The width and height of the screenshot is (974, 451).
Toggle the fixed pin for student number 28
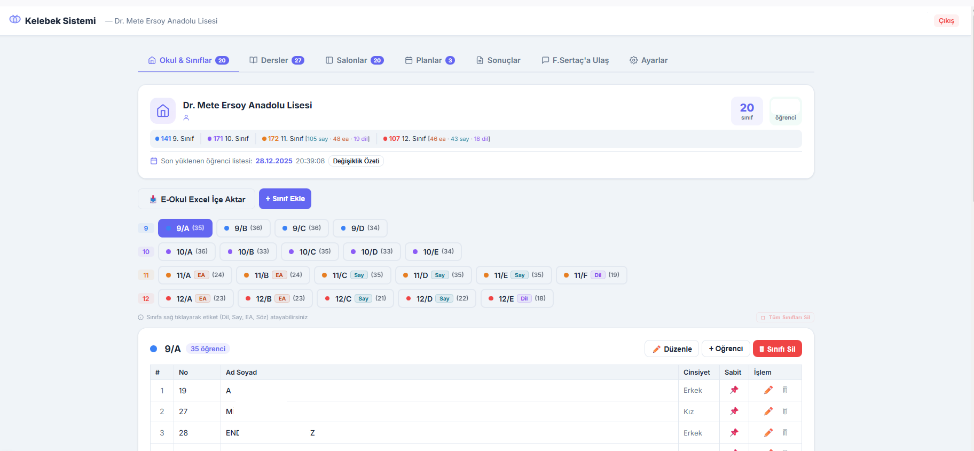(x=734, y=433)
